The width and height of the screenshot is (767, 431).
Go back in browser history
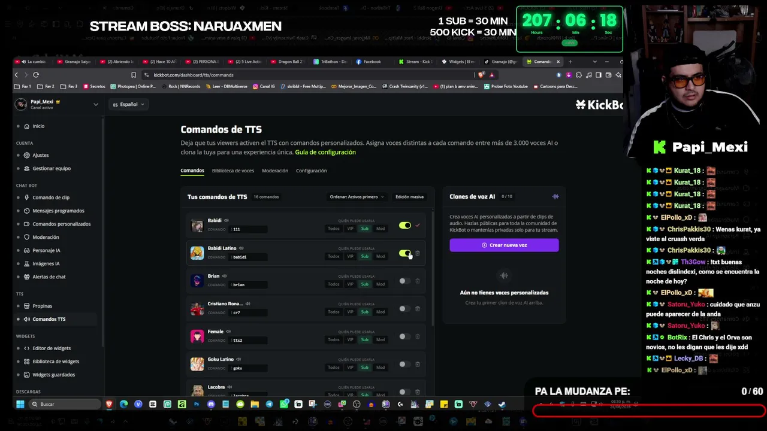click(17, 75)
